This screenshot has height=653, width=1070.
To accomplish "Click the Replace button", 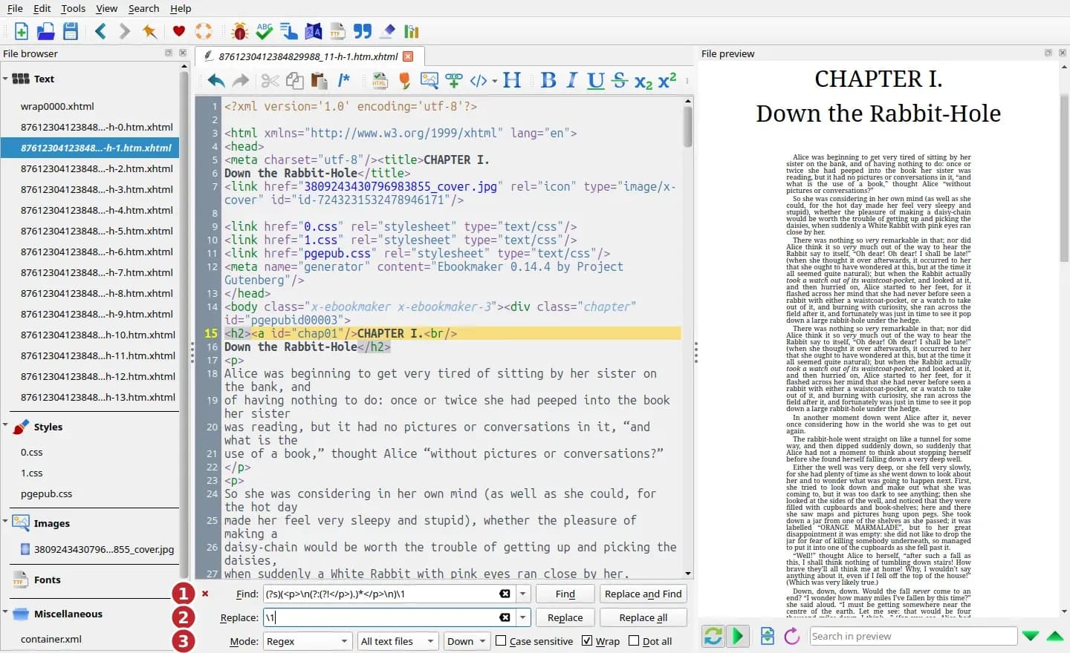I will (565, 617).
